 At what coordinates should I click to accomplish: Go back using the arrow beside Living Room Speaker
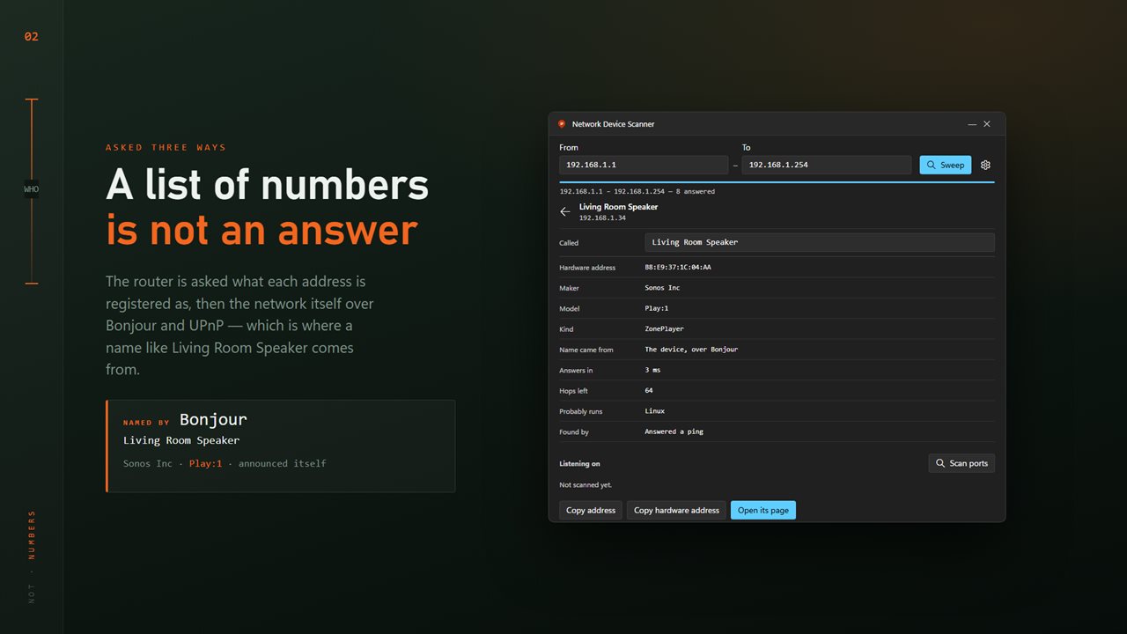click(x=565, y=212)
